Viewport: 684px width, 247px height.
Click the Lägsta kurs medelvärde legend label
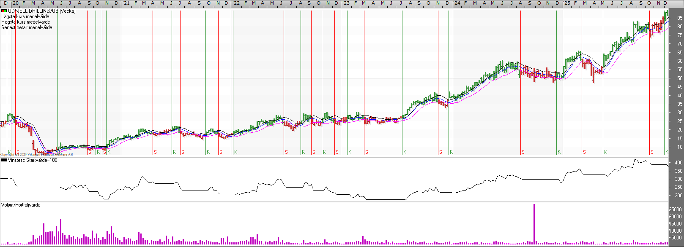[25, 16]
